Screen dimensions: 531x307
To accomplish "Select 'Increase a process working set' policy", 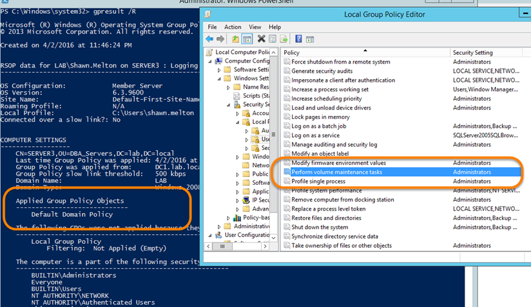I will coord(401,89).
